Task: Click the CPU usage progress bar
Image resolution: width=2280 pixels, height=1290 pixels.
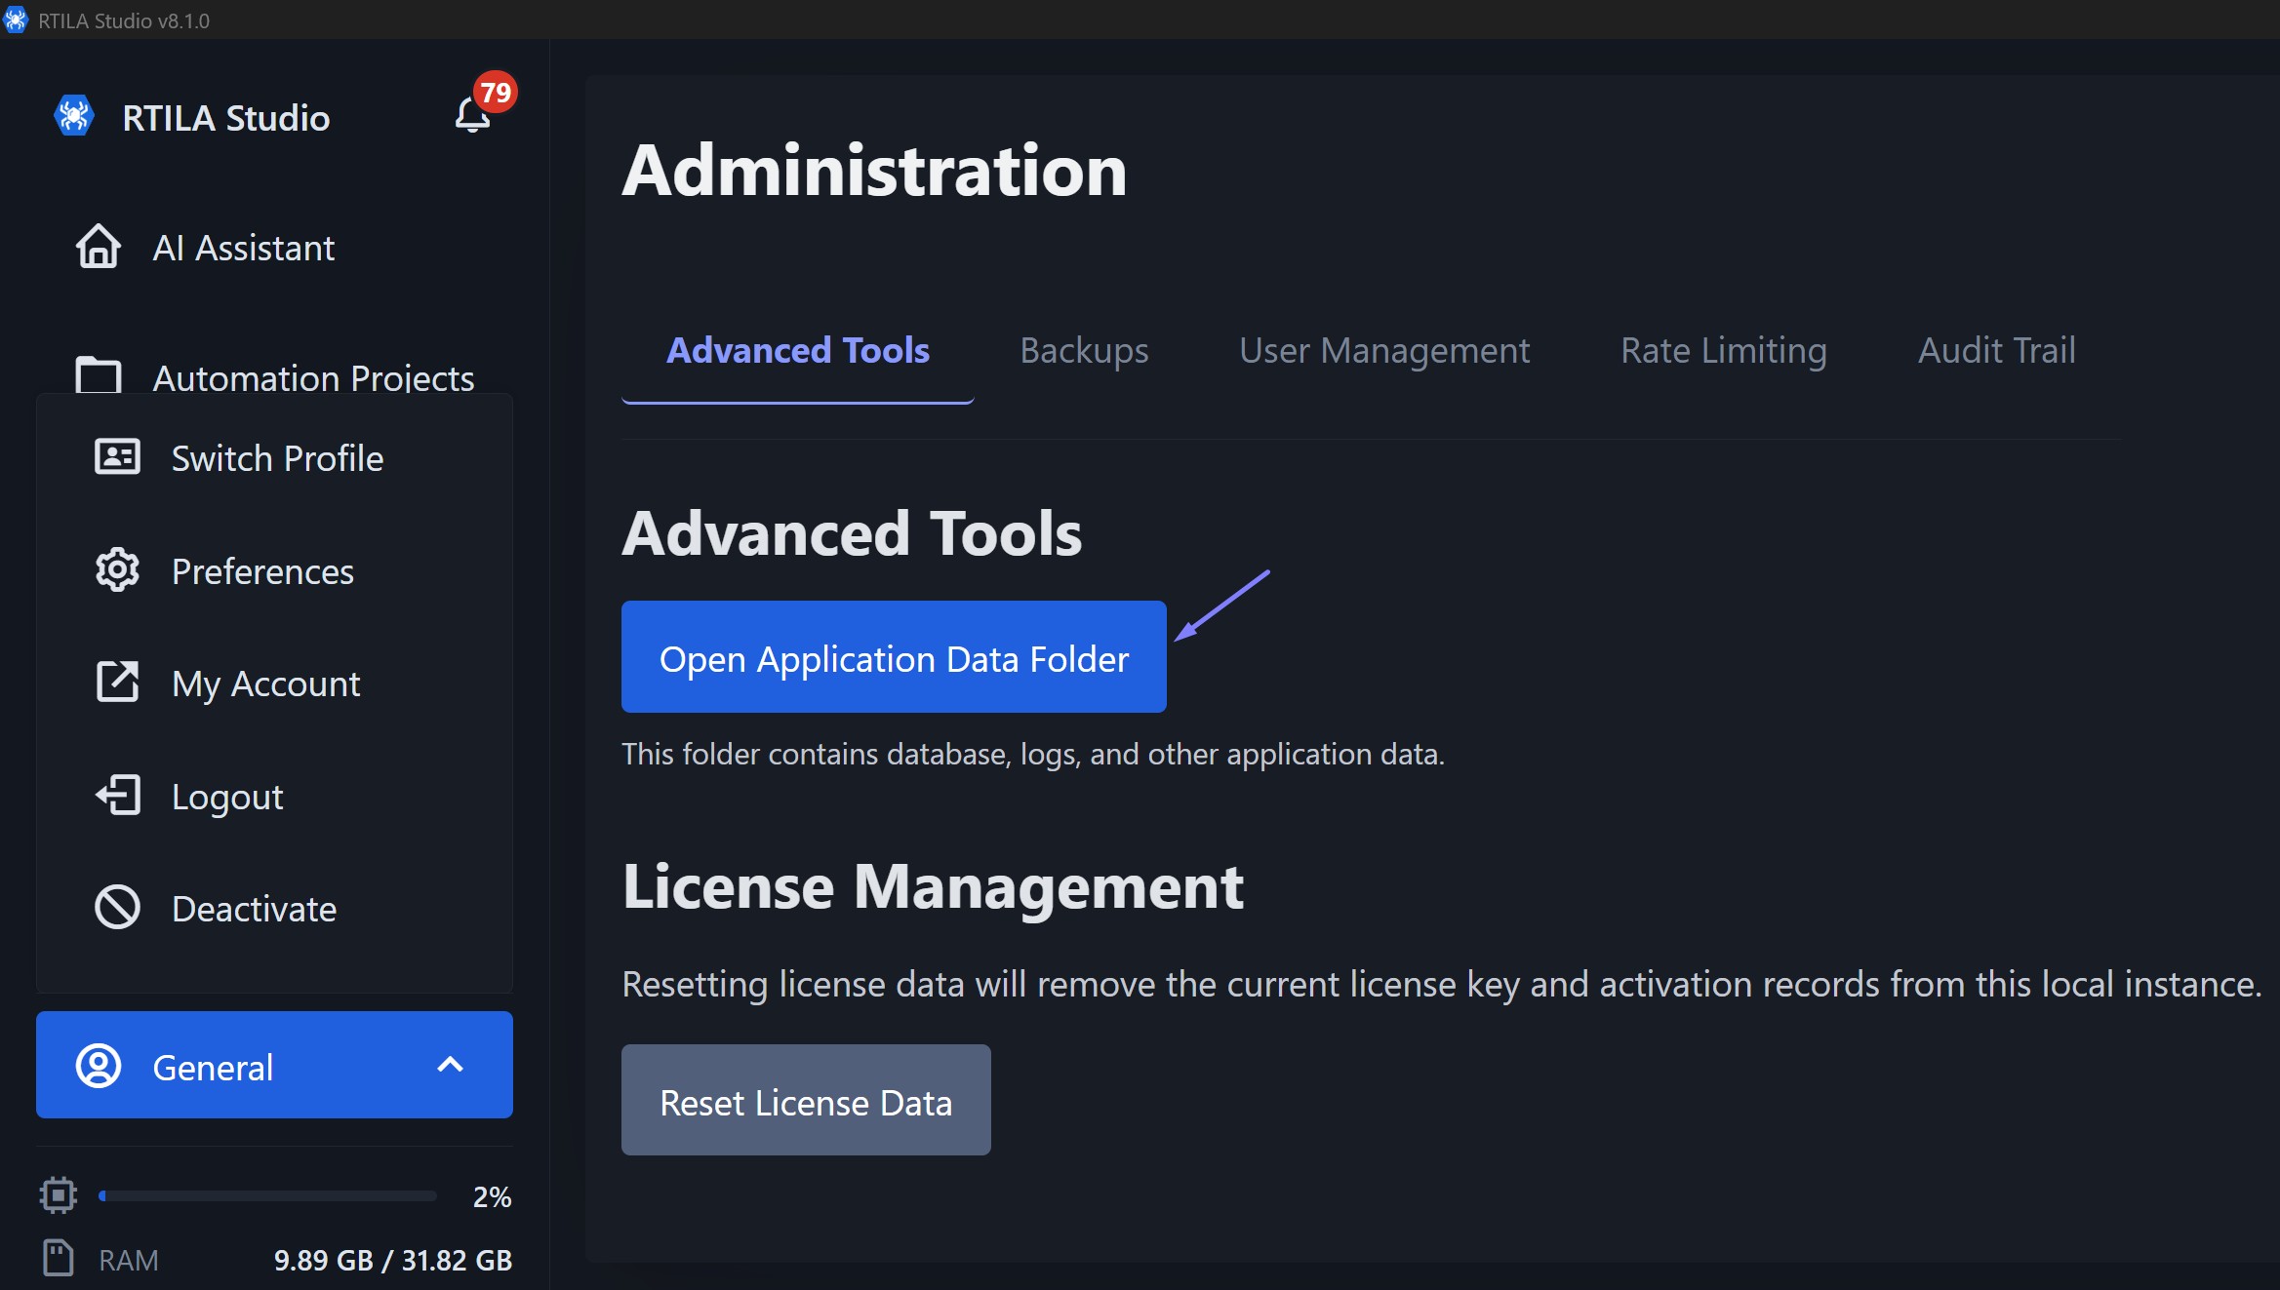Action: tap(267, 1195)
